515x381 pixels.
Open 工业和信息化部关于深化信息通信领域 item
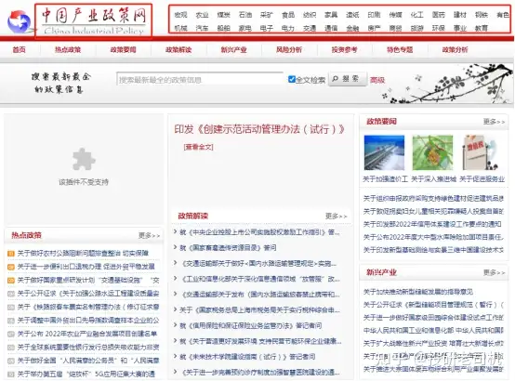pos(261,279)
